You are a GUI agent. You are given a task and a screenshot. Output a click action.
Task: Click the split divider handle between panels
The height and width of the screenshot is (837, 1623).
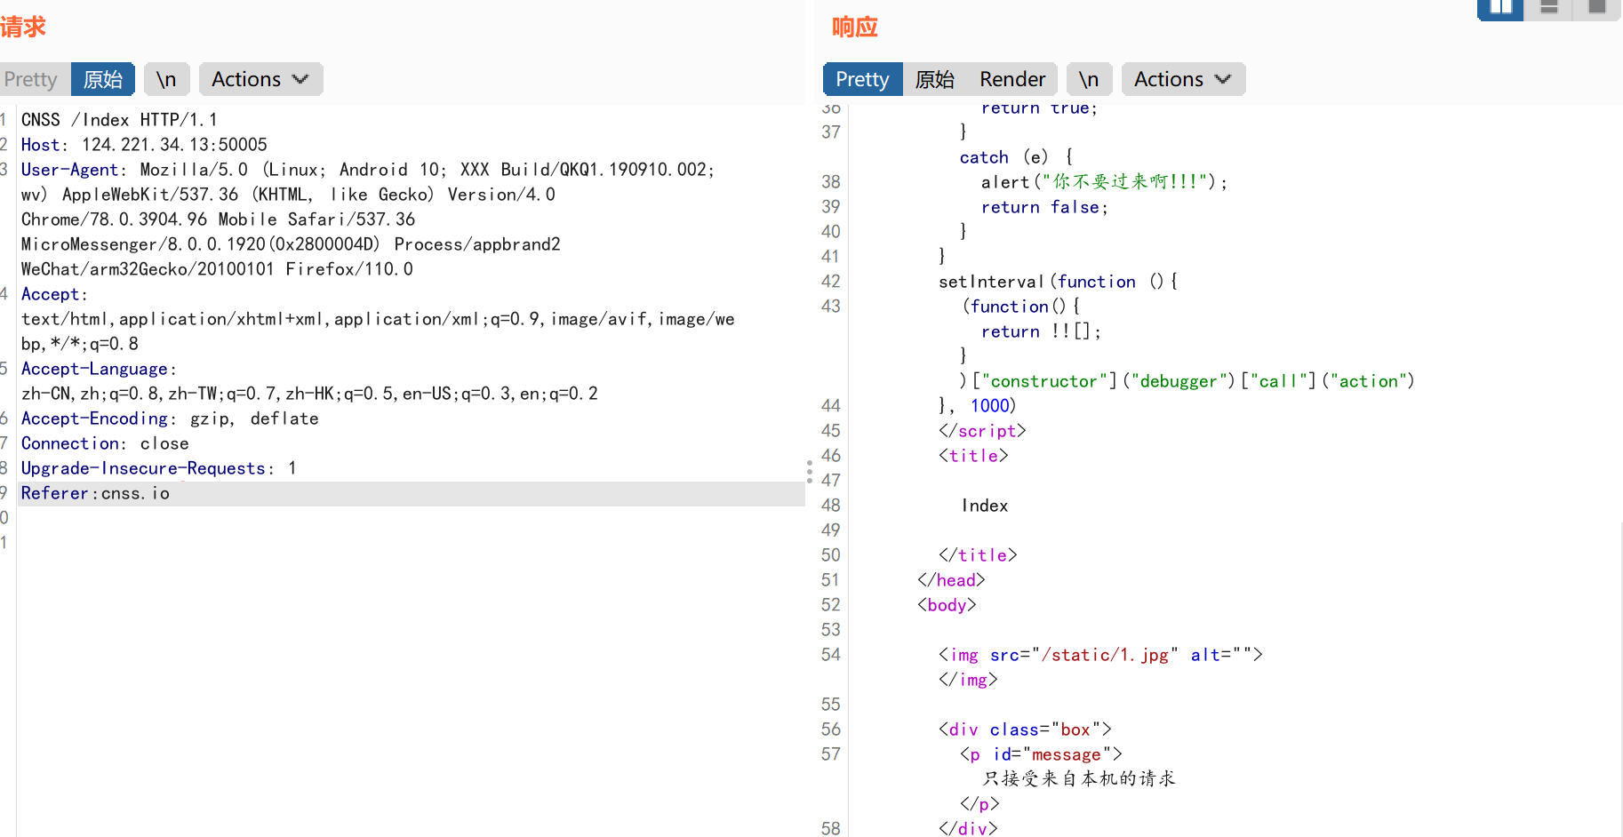(x=809, y=472)
